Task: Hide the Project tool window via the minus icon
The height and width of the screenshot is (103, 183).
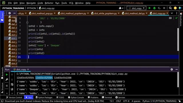Action: pos(14,13)
